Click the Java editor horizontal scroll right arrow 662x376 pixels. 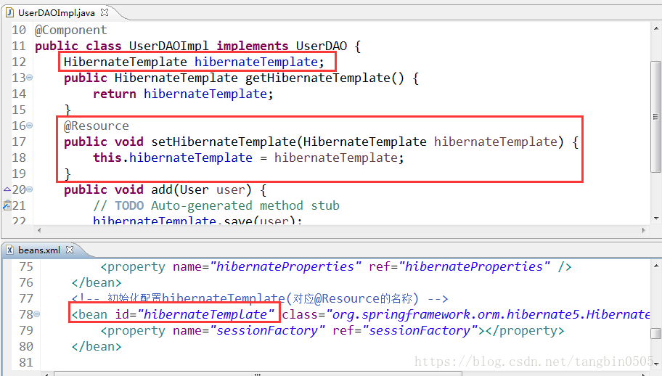click(x=644, y=230)
